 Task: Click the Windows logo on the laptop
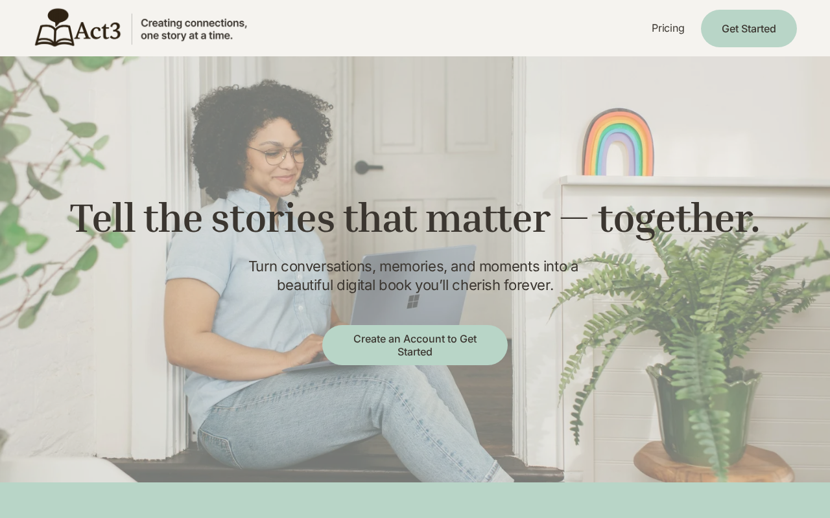(x=413, y=301)
